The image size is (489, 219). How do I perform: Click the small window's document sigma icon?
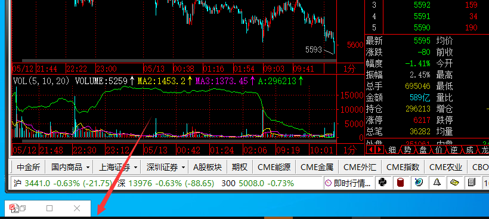coord(14,208)
